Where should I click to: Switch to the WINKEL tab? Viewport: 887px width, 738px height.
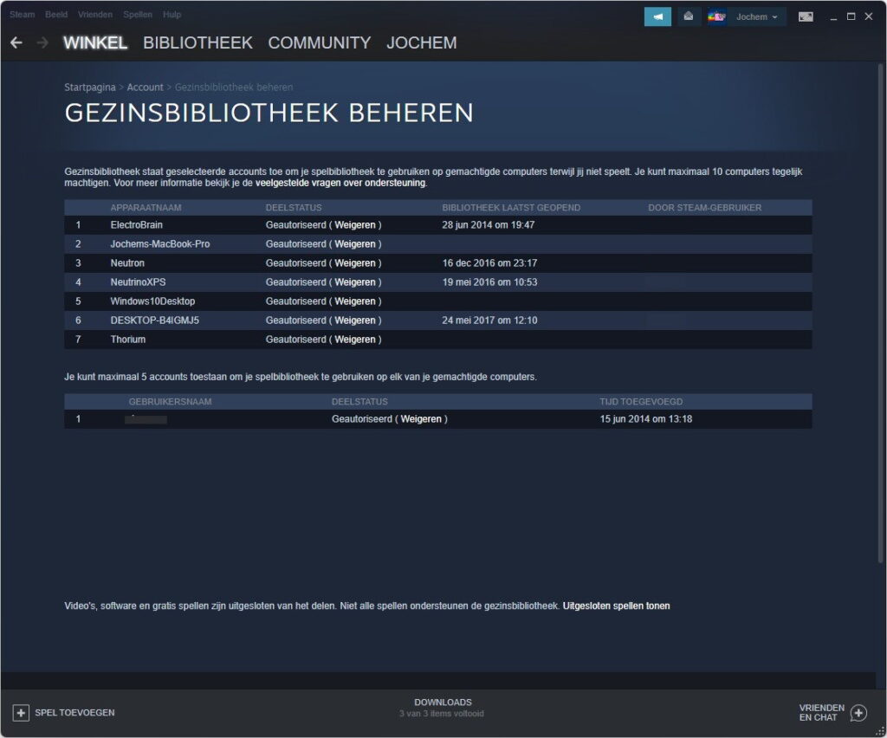point(95,43)
